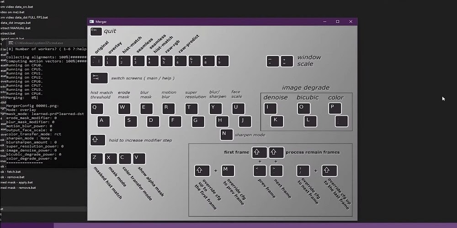Click the prev frame comma key
The image size is (457, 228).
point(260,171)
